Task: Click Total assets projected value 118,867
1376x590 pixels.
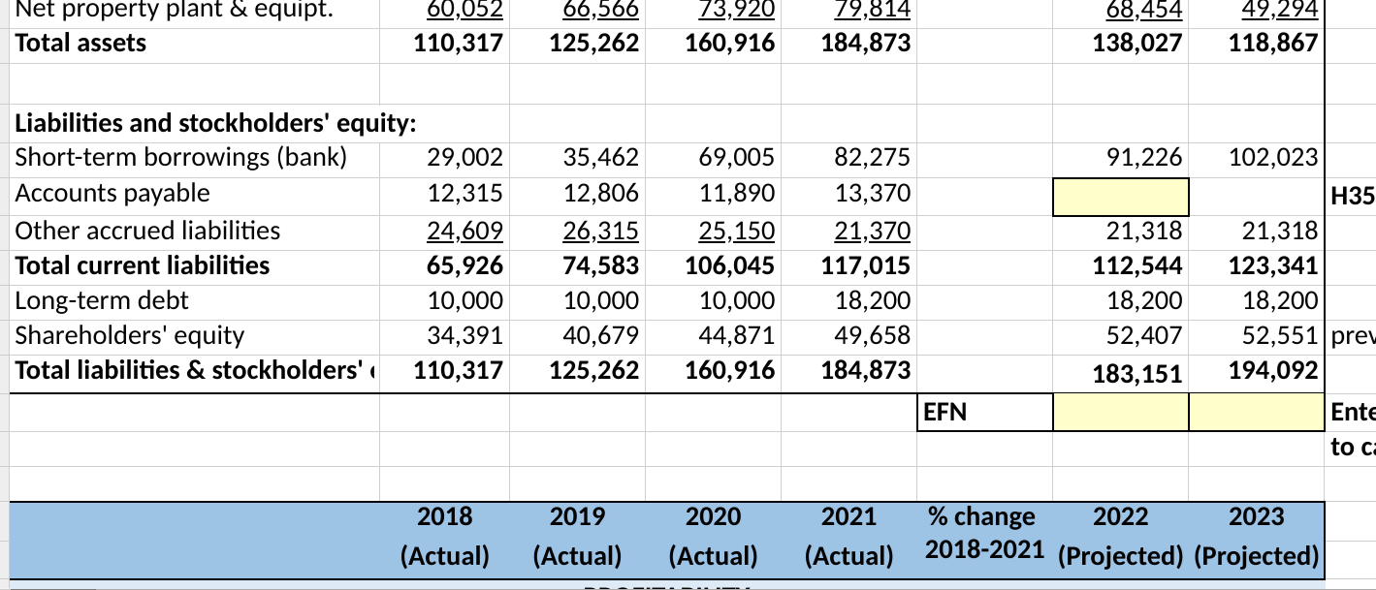Action: [1273, 43]
